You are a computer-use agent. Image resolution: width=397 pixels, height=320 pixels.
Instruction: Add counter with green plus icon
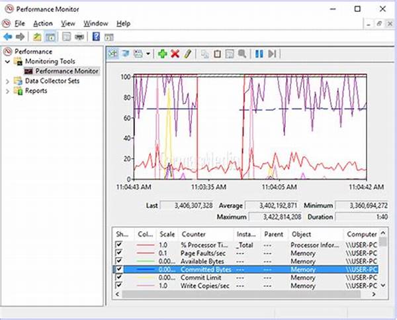click(x=162, y=54)
